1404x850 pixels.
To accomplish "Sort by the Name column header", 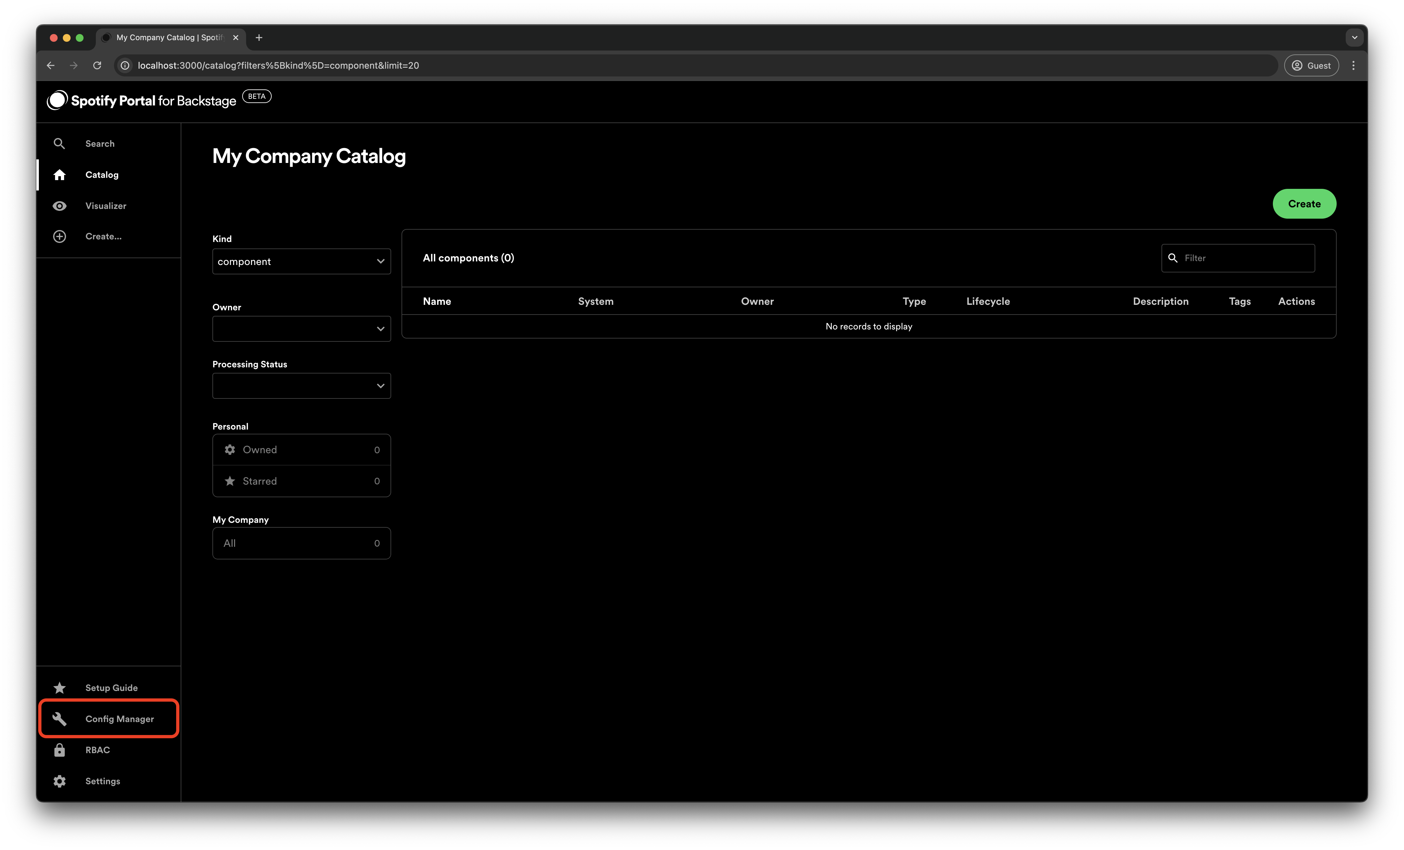I will tap(437, 302).
